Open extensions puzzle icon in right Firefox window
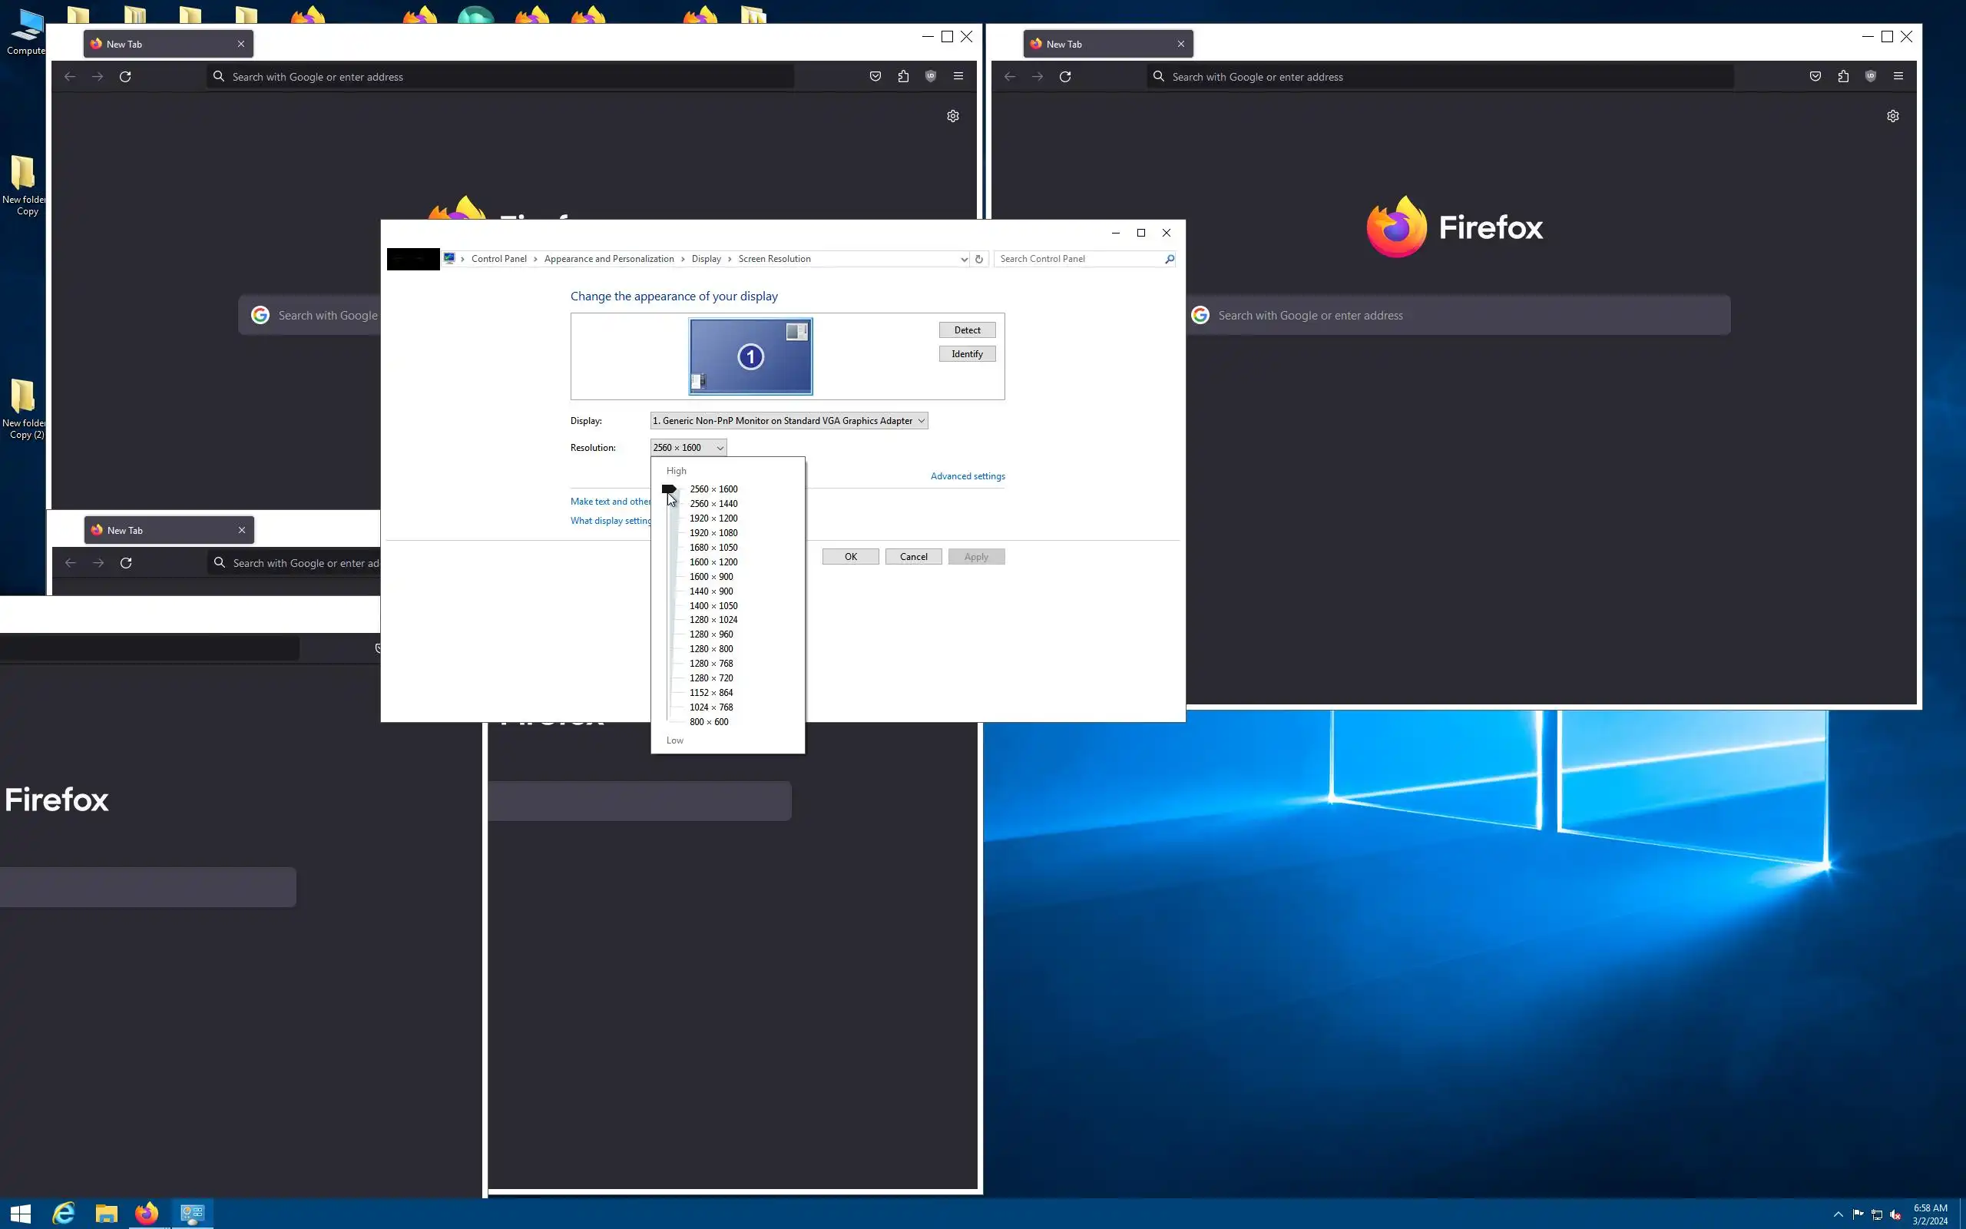The image size is (1966, 1229). tap(1842, 76)
